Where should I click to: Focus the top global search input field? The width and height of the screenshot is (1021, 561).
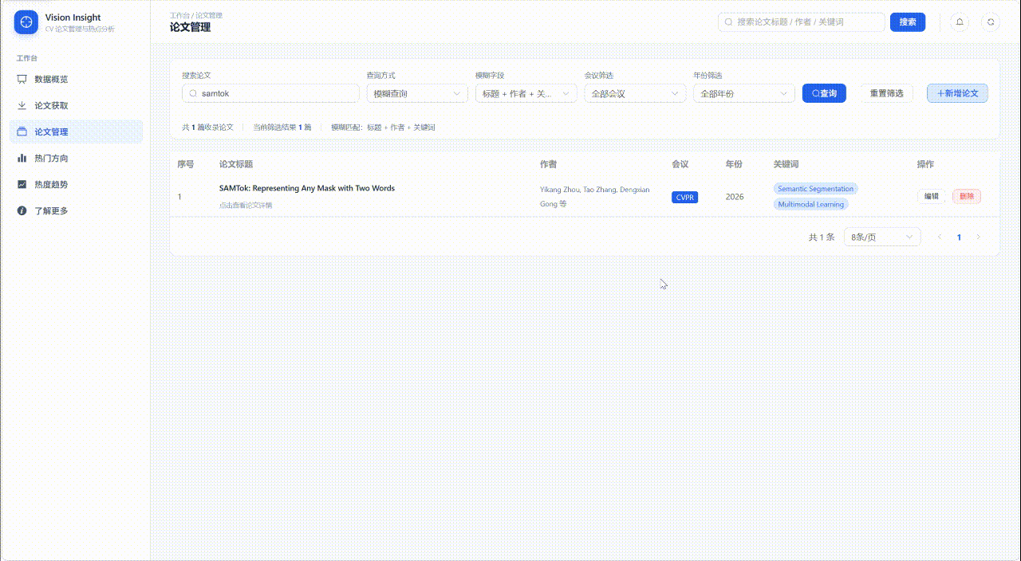[x=801, y=22]
